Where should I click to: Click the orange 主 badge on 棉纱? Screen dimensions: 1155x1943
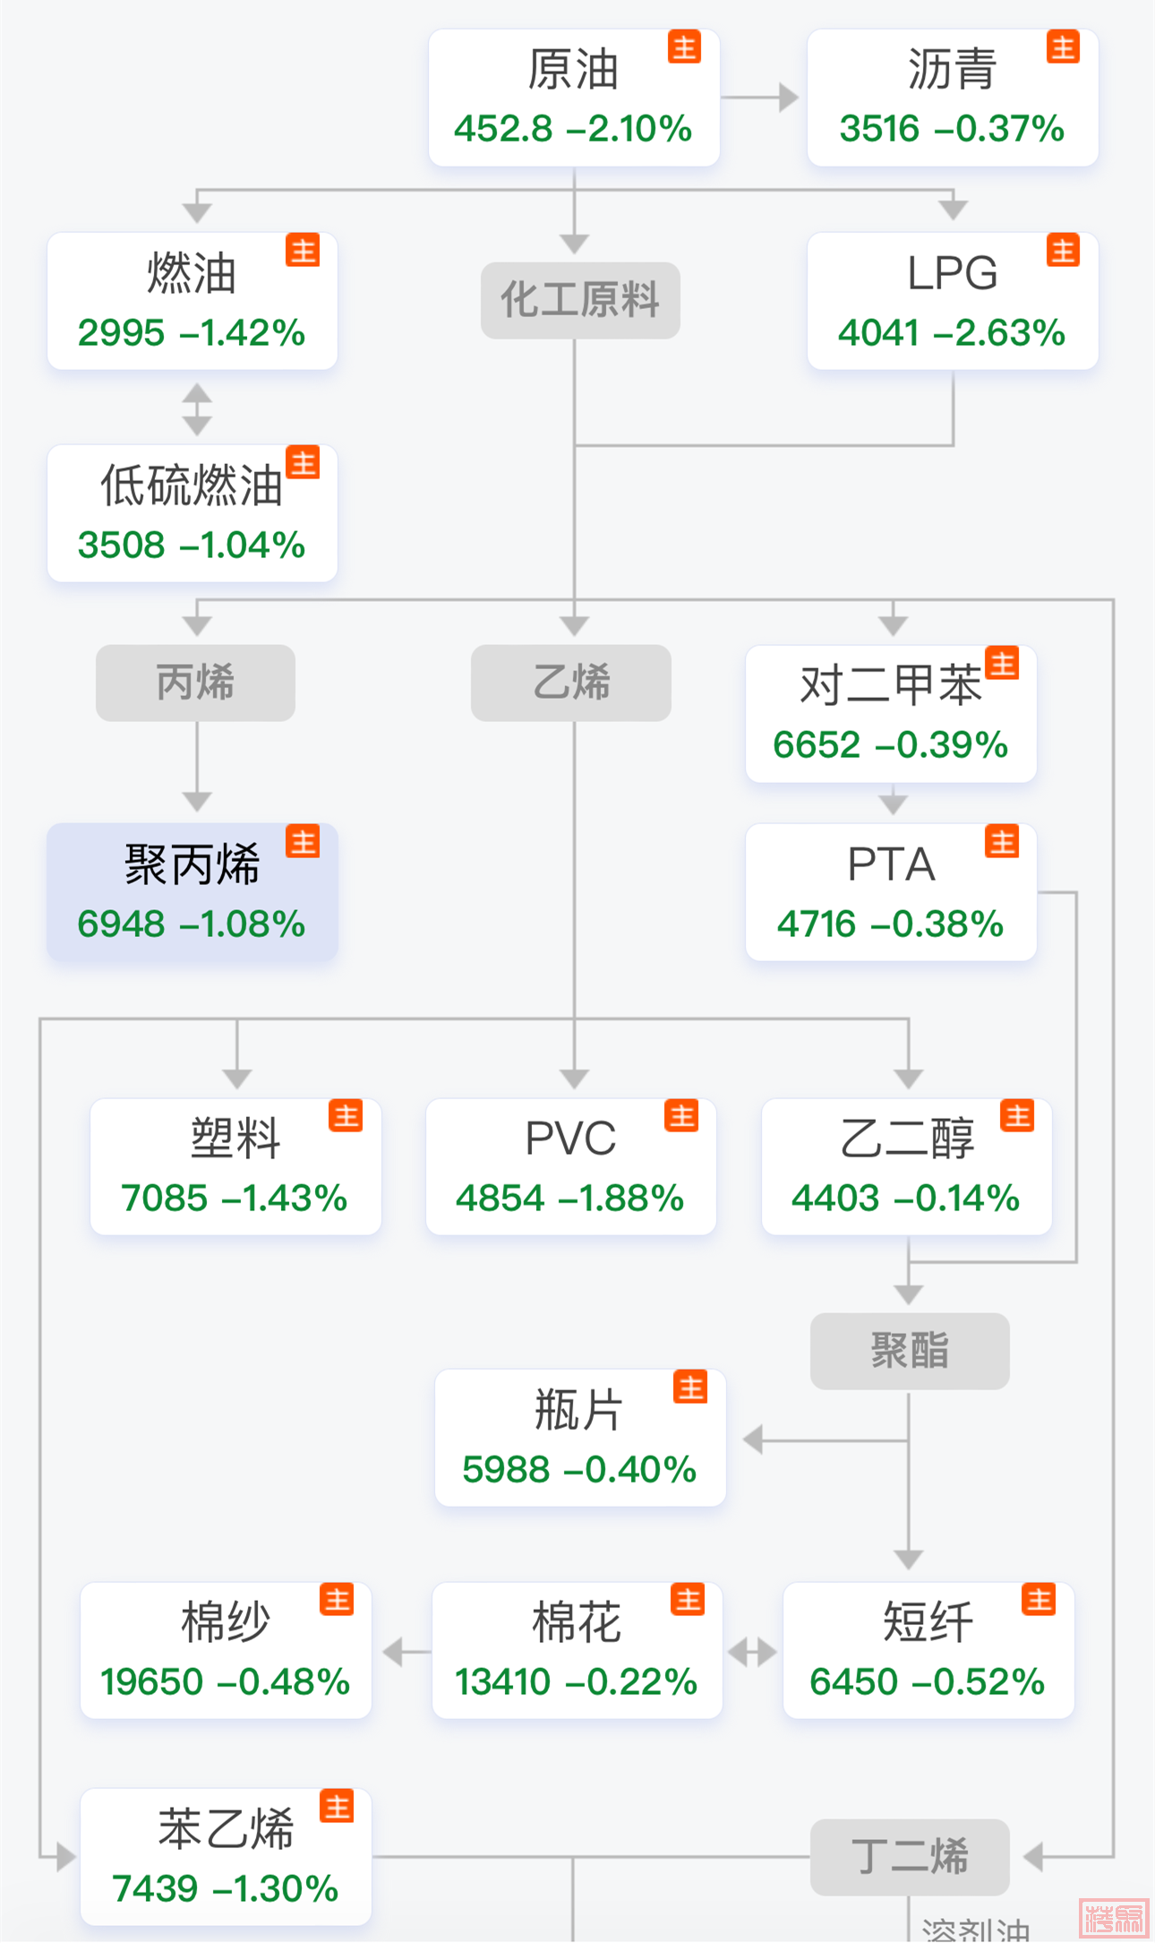[x=338, y=1599]
